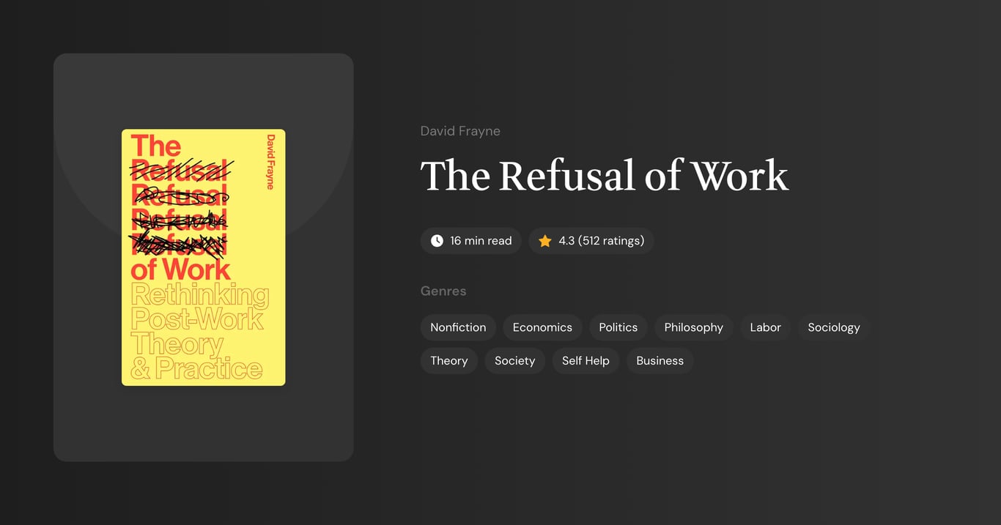Open the book cover thumbnail
1001x525 pixels.
[x=203, y=256]
